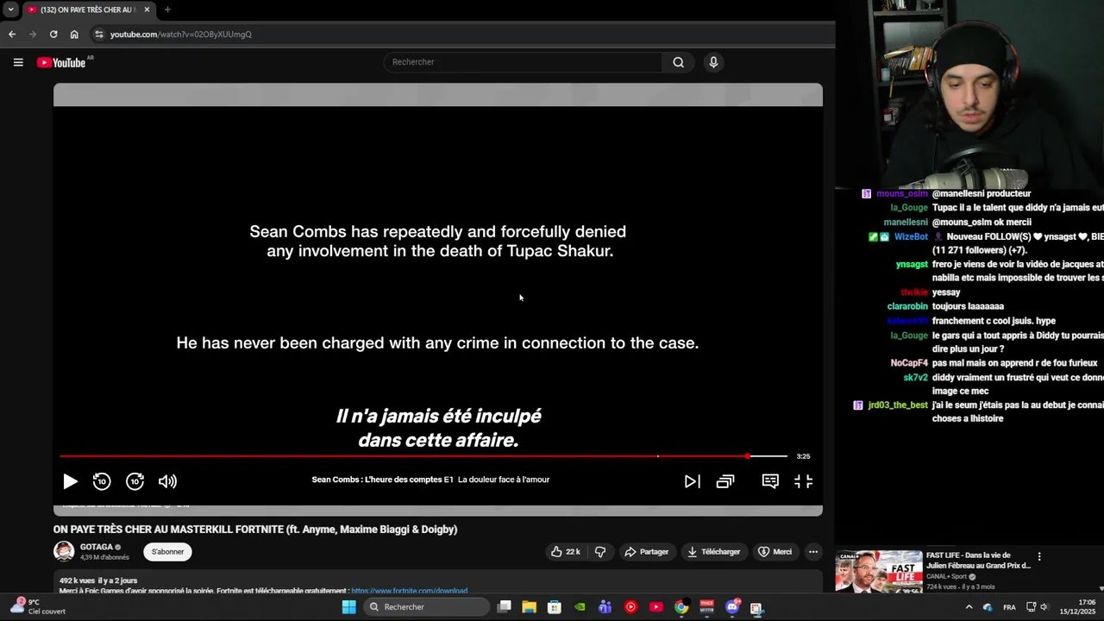Open the FAST LIFE recommended video thumbnail

[x=878, y=572]
